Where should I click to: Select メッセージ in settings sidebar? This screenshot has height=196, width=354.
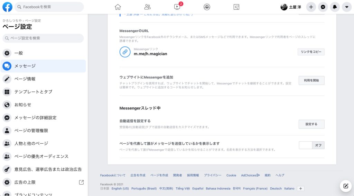(43, 66)
